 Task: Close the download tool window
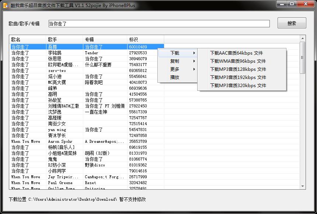(x=306, y=4)
